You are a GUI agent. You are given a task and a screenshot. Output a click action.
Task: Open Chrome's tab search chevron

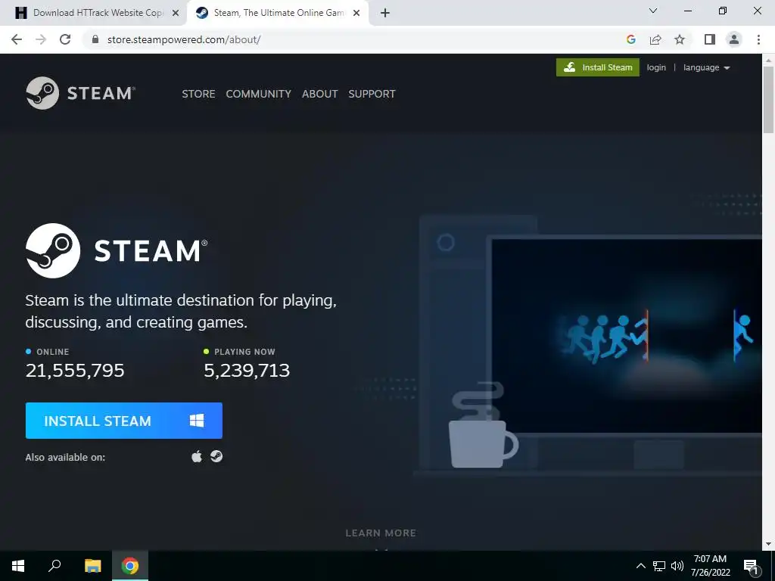coord(653,11)
